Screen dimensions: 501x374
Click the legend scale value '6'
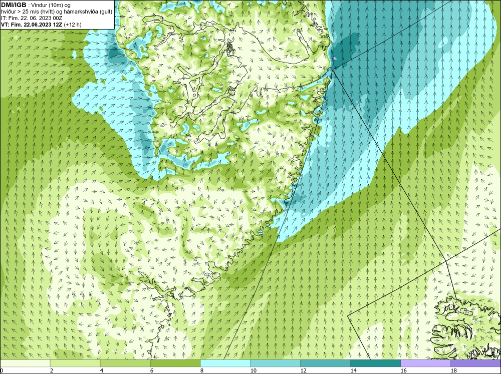click(152, 370)
